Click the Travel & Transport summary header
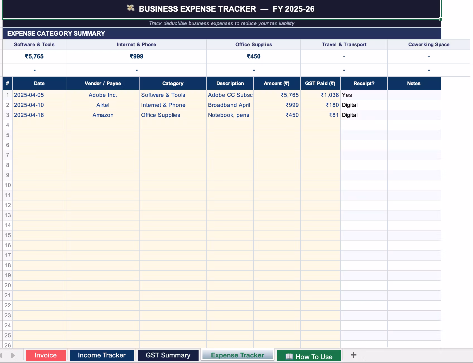The width and height of the screenshot is (473, 363). pyautogui.click(x=344, y=45)
